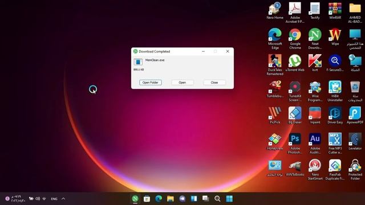The width and height of the screenshot is (365, 205).
Task: Open the AHMED AL-BAD folder
Action: (x=355, y=13)
